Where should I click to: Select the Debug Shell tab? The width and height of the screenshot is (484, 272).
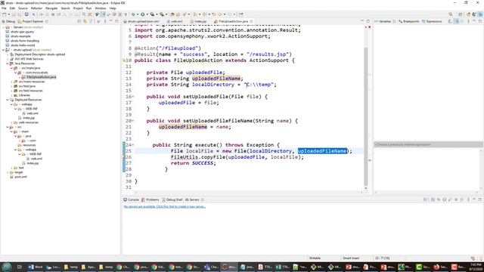[172, 199]
